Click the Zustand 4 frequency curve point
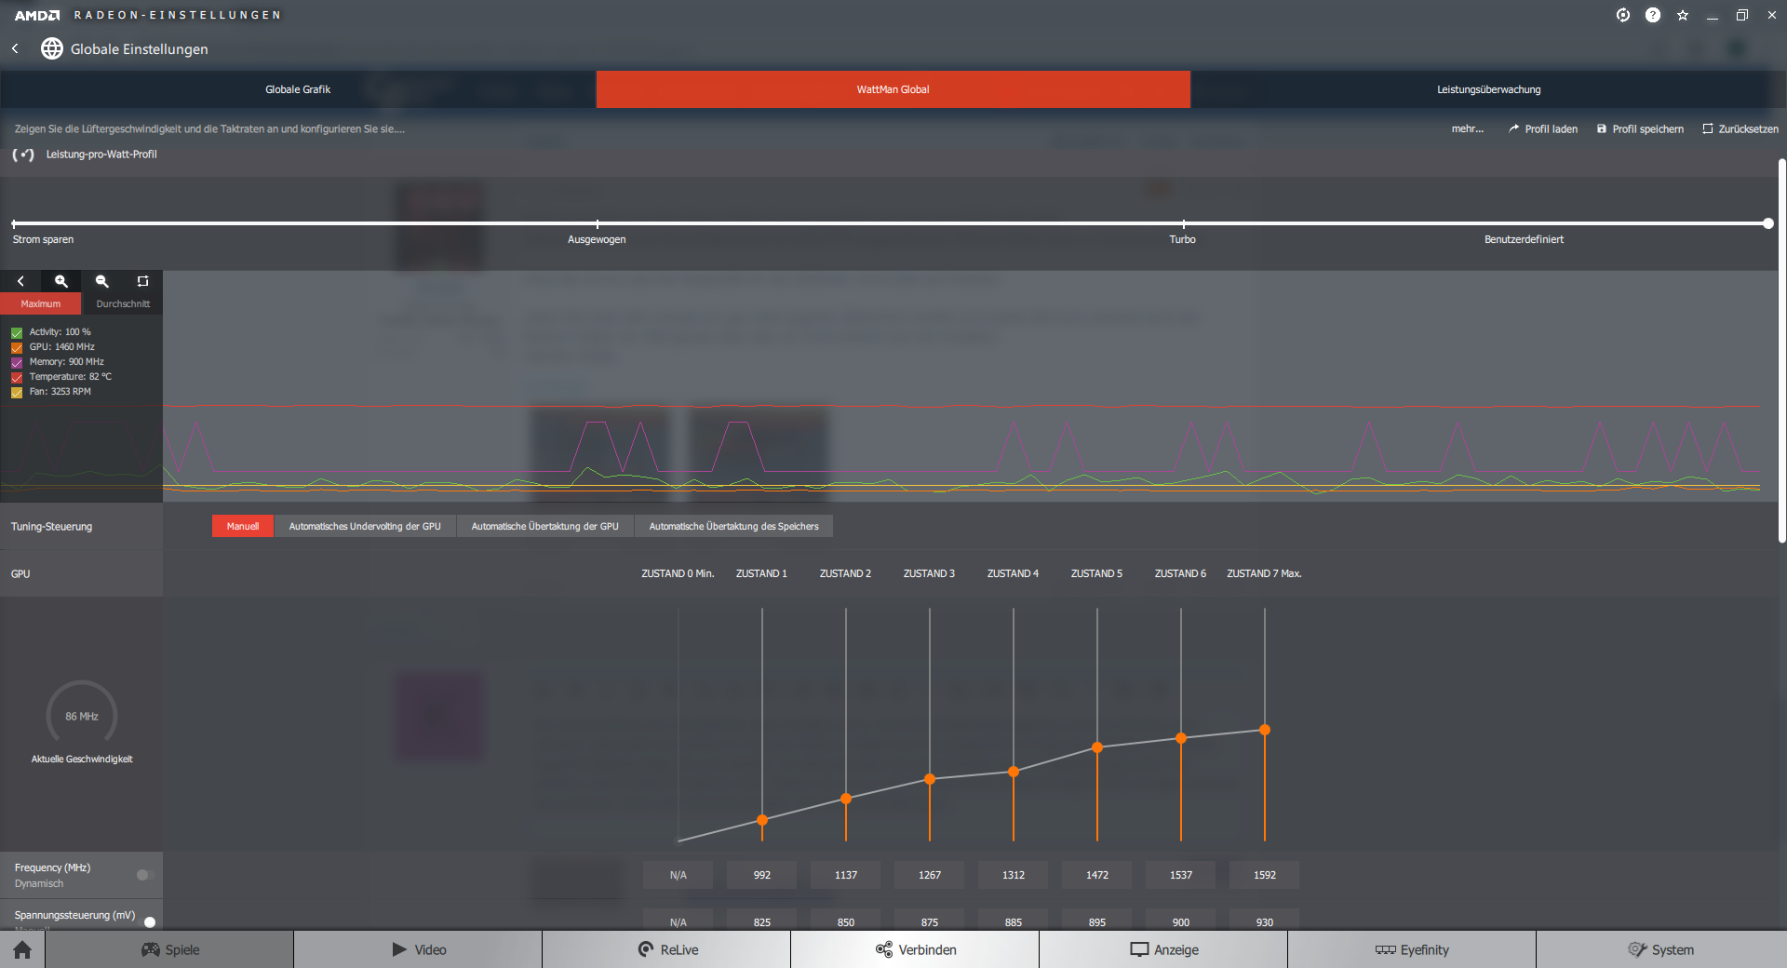 [x=1014, y=772]
